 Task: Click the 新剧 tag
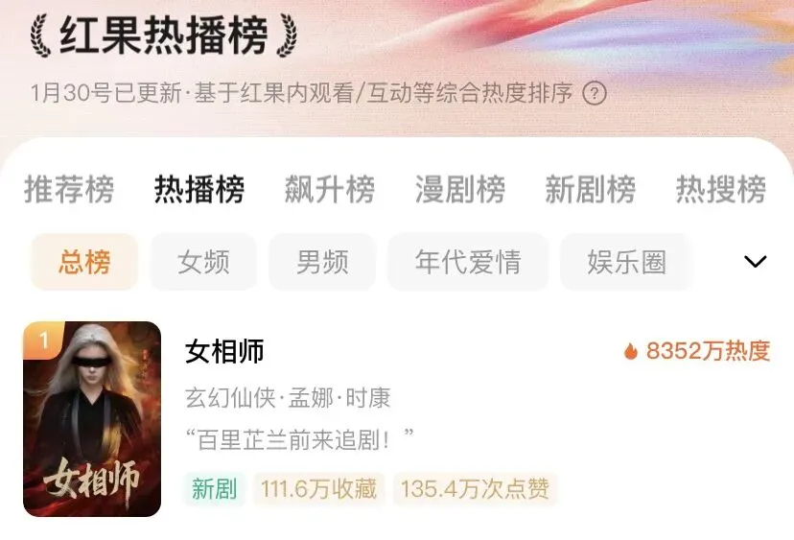point(214,489)
